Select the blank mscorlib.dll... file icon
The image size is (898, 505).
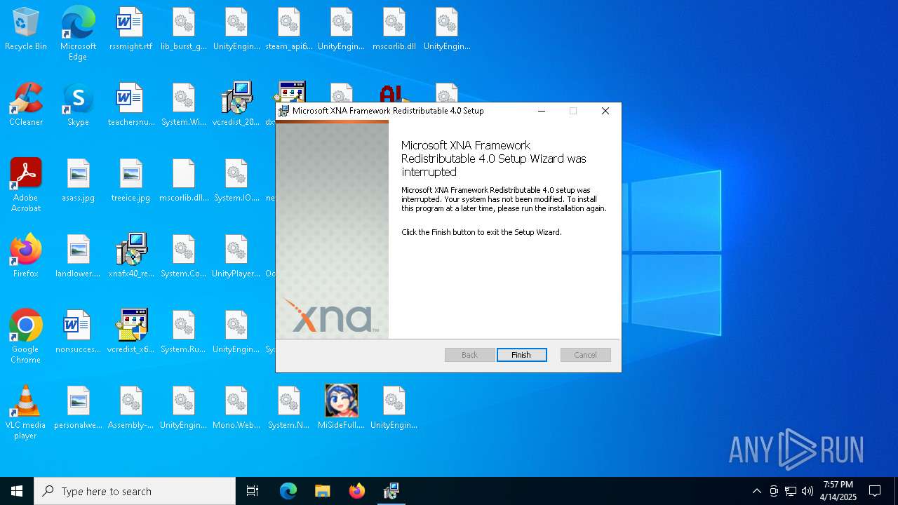tap(184, 181)
